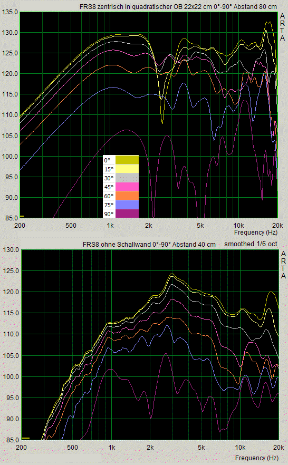
Task: Select the '45°' legend label text
Action: click(x=109, y=187)
